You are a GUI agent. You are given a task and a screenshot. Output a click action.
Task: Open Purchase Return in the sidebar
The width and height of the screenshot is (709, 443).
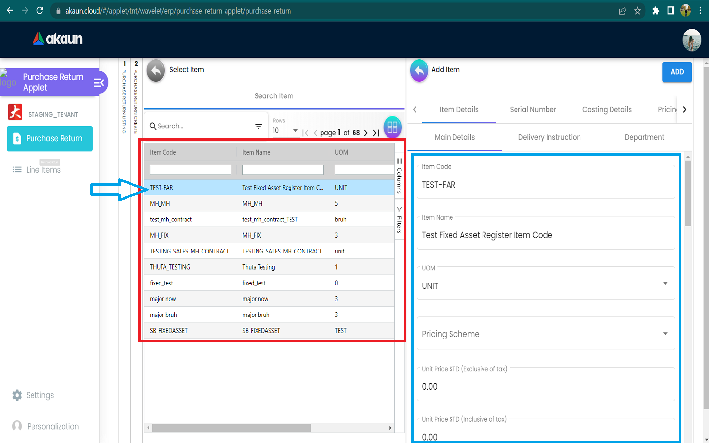tap(50, 139)
